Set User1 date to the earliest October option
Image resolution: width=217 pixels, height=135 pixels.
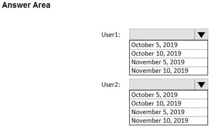pos(169,45)
